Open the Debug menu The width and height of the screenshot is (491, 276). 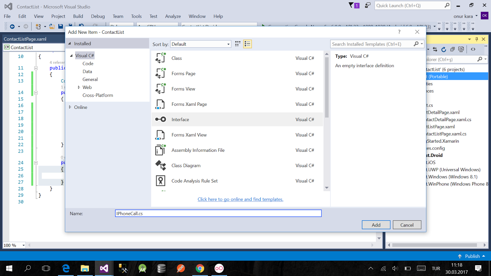point(98,16)
